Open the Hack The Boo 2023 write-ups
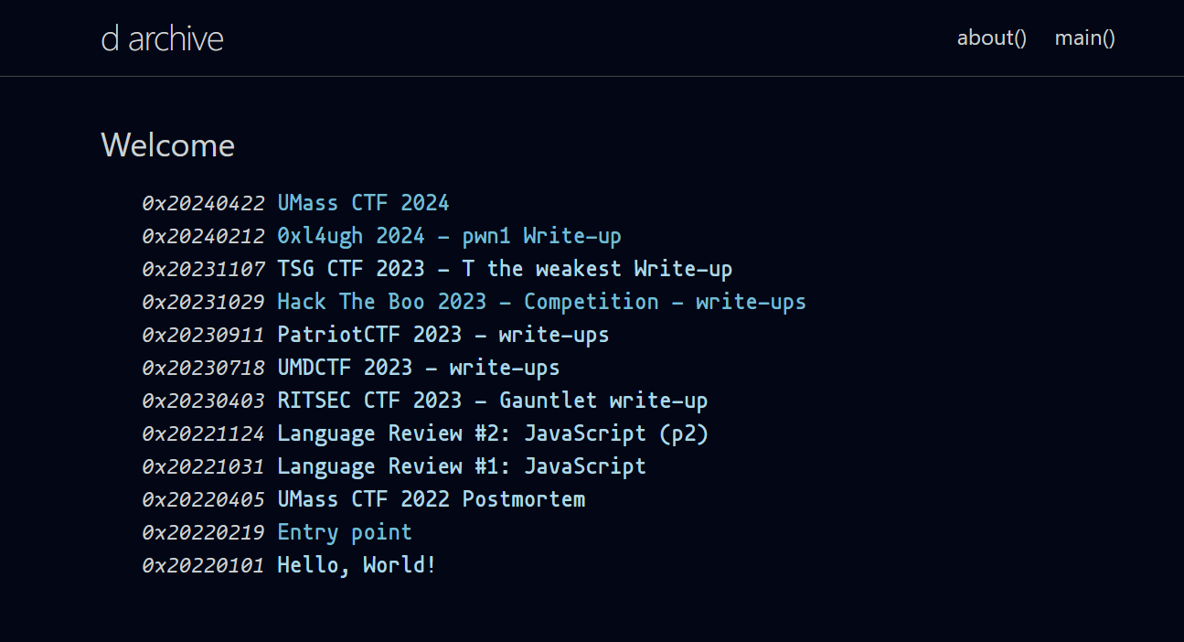 point(541,302)
